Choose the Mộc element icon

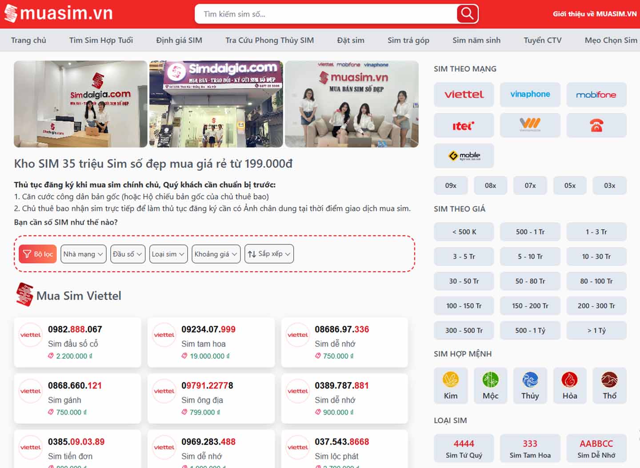(490, 380)
